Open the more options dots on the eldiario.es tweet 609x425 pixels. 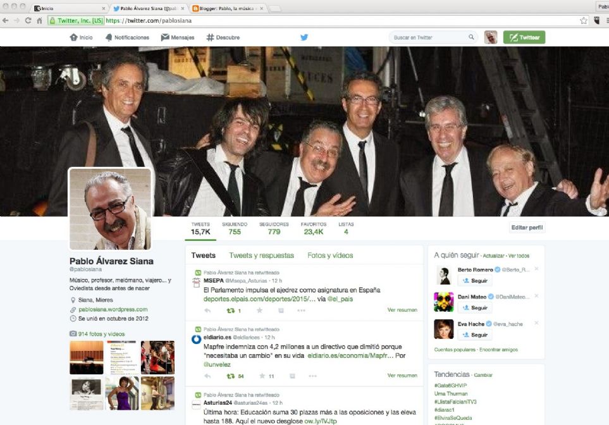click(312, 376)
